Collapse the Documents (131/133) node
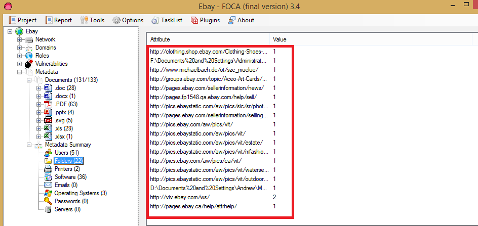The image size is (478, 226). click(29, 80)
